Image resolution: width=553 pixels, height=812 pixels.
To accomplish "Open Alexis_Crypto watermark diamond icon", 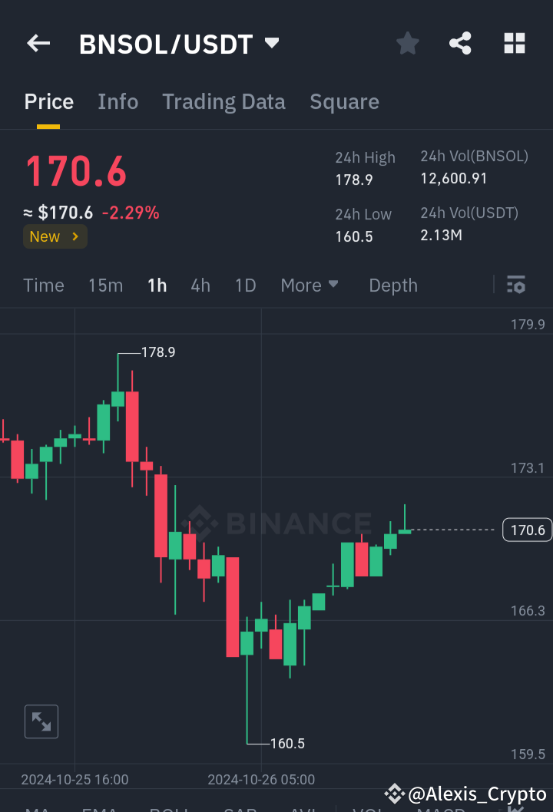I will coord(394,794).
